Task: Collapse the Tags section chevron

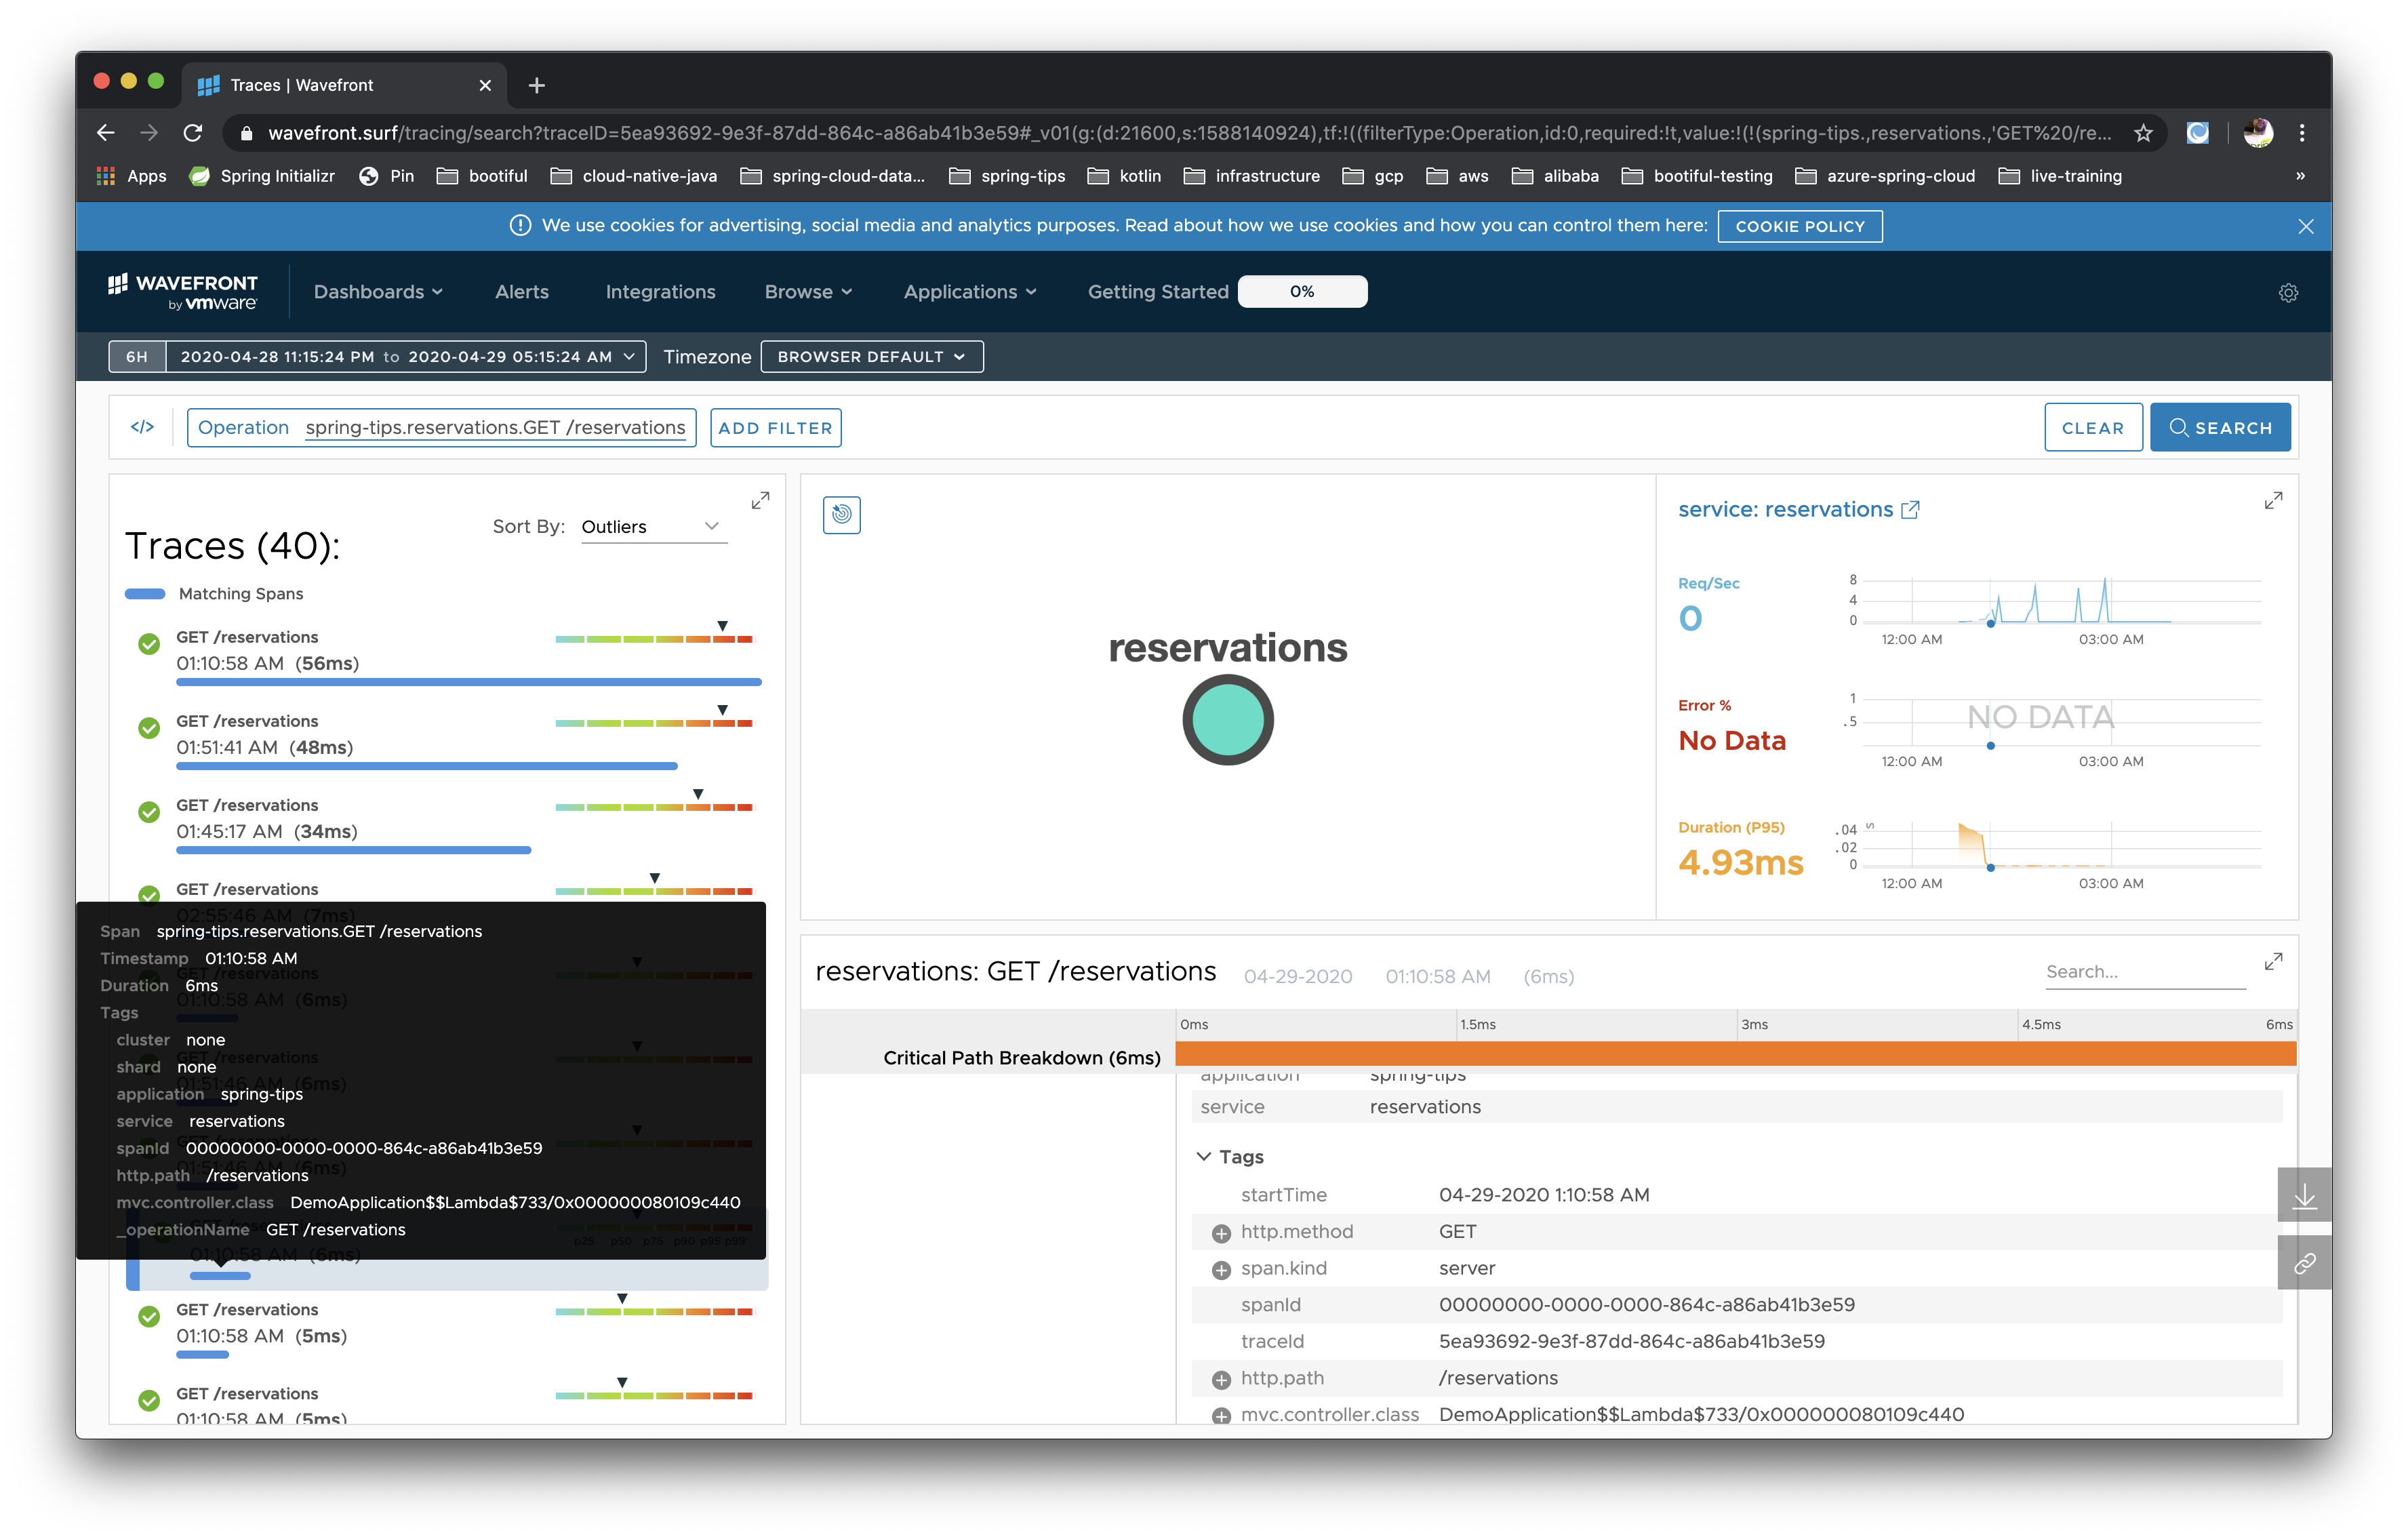Action: pos(1203,1156)
